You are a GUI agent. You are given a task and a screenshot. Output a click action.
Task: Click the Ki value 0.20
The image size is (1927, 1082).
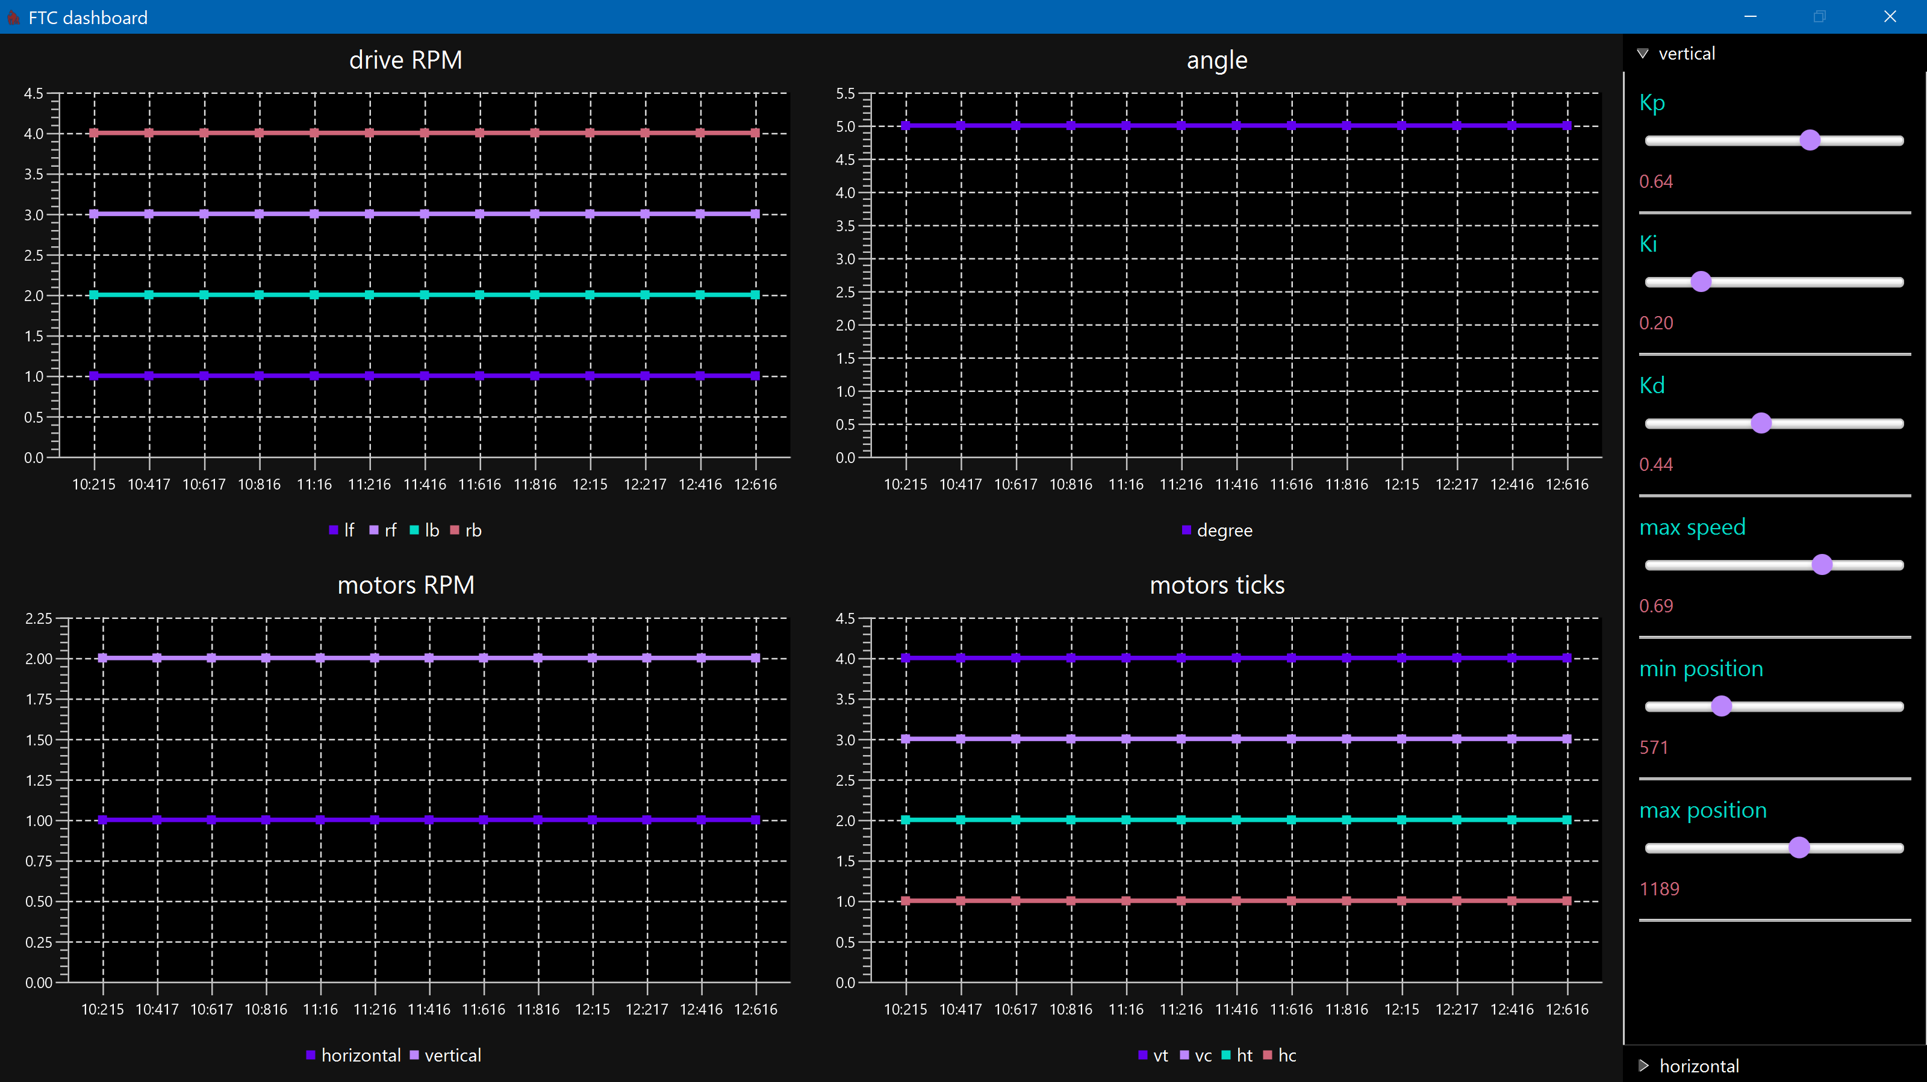[1655, 323]
